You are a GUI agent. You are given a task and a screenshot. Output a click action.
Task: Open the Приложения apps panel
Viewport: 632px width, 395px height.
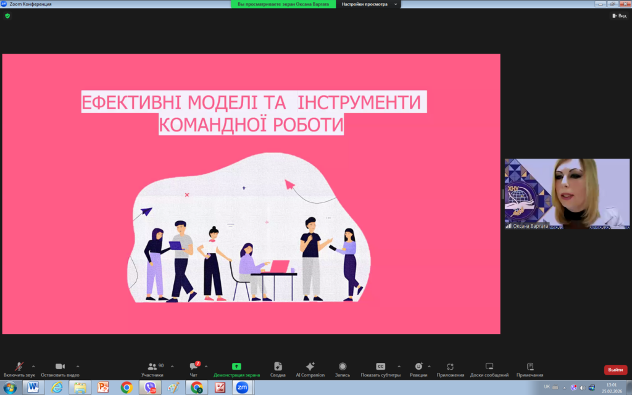pyautogui.click(x=451, y=367)
